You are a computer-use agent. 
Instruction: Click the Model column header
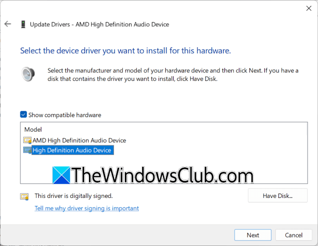[33, 129]
